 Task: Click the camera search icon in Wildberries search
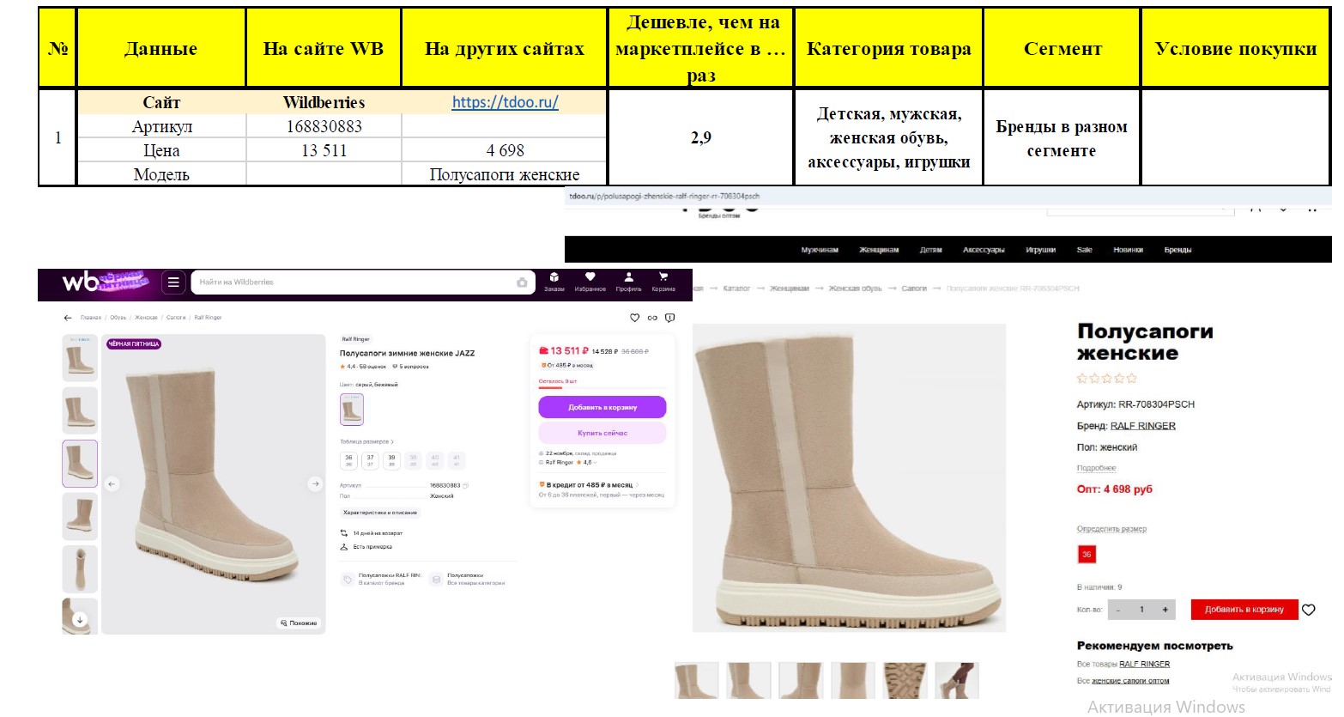[x=522, y=283]
